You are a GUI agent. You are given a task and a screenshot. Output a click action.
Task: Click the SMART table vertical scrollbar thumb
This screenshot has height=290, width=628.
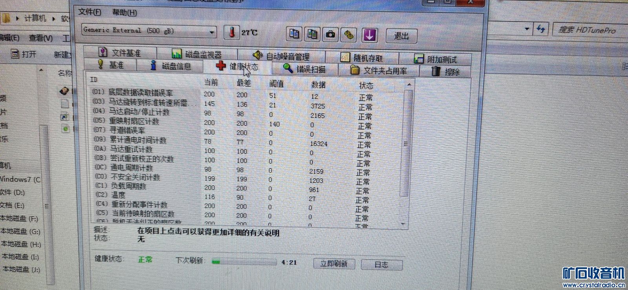[406, 143]
